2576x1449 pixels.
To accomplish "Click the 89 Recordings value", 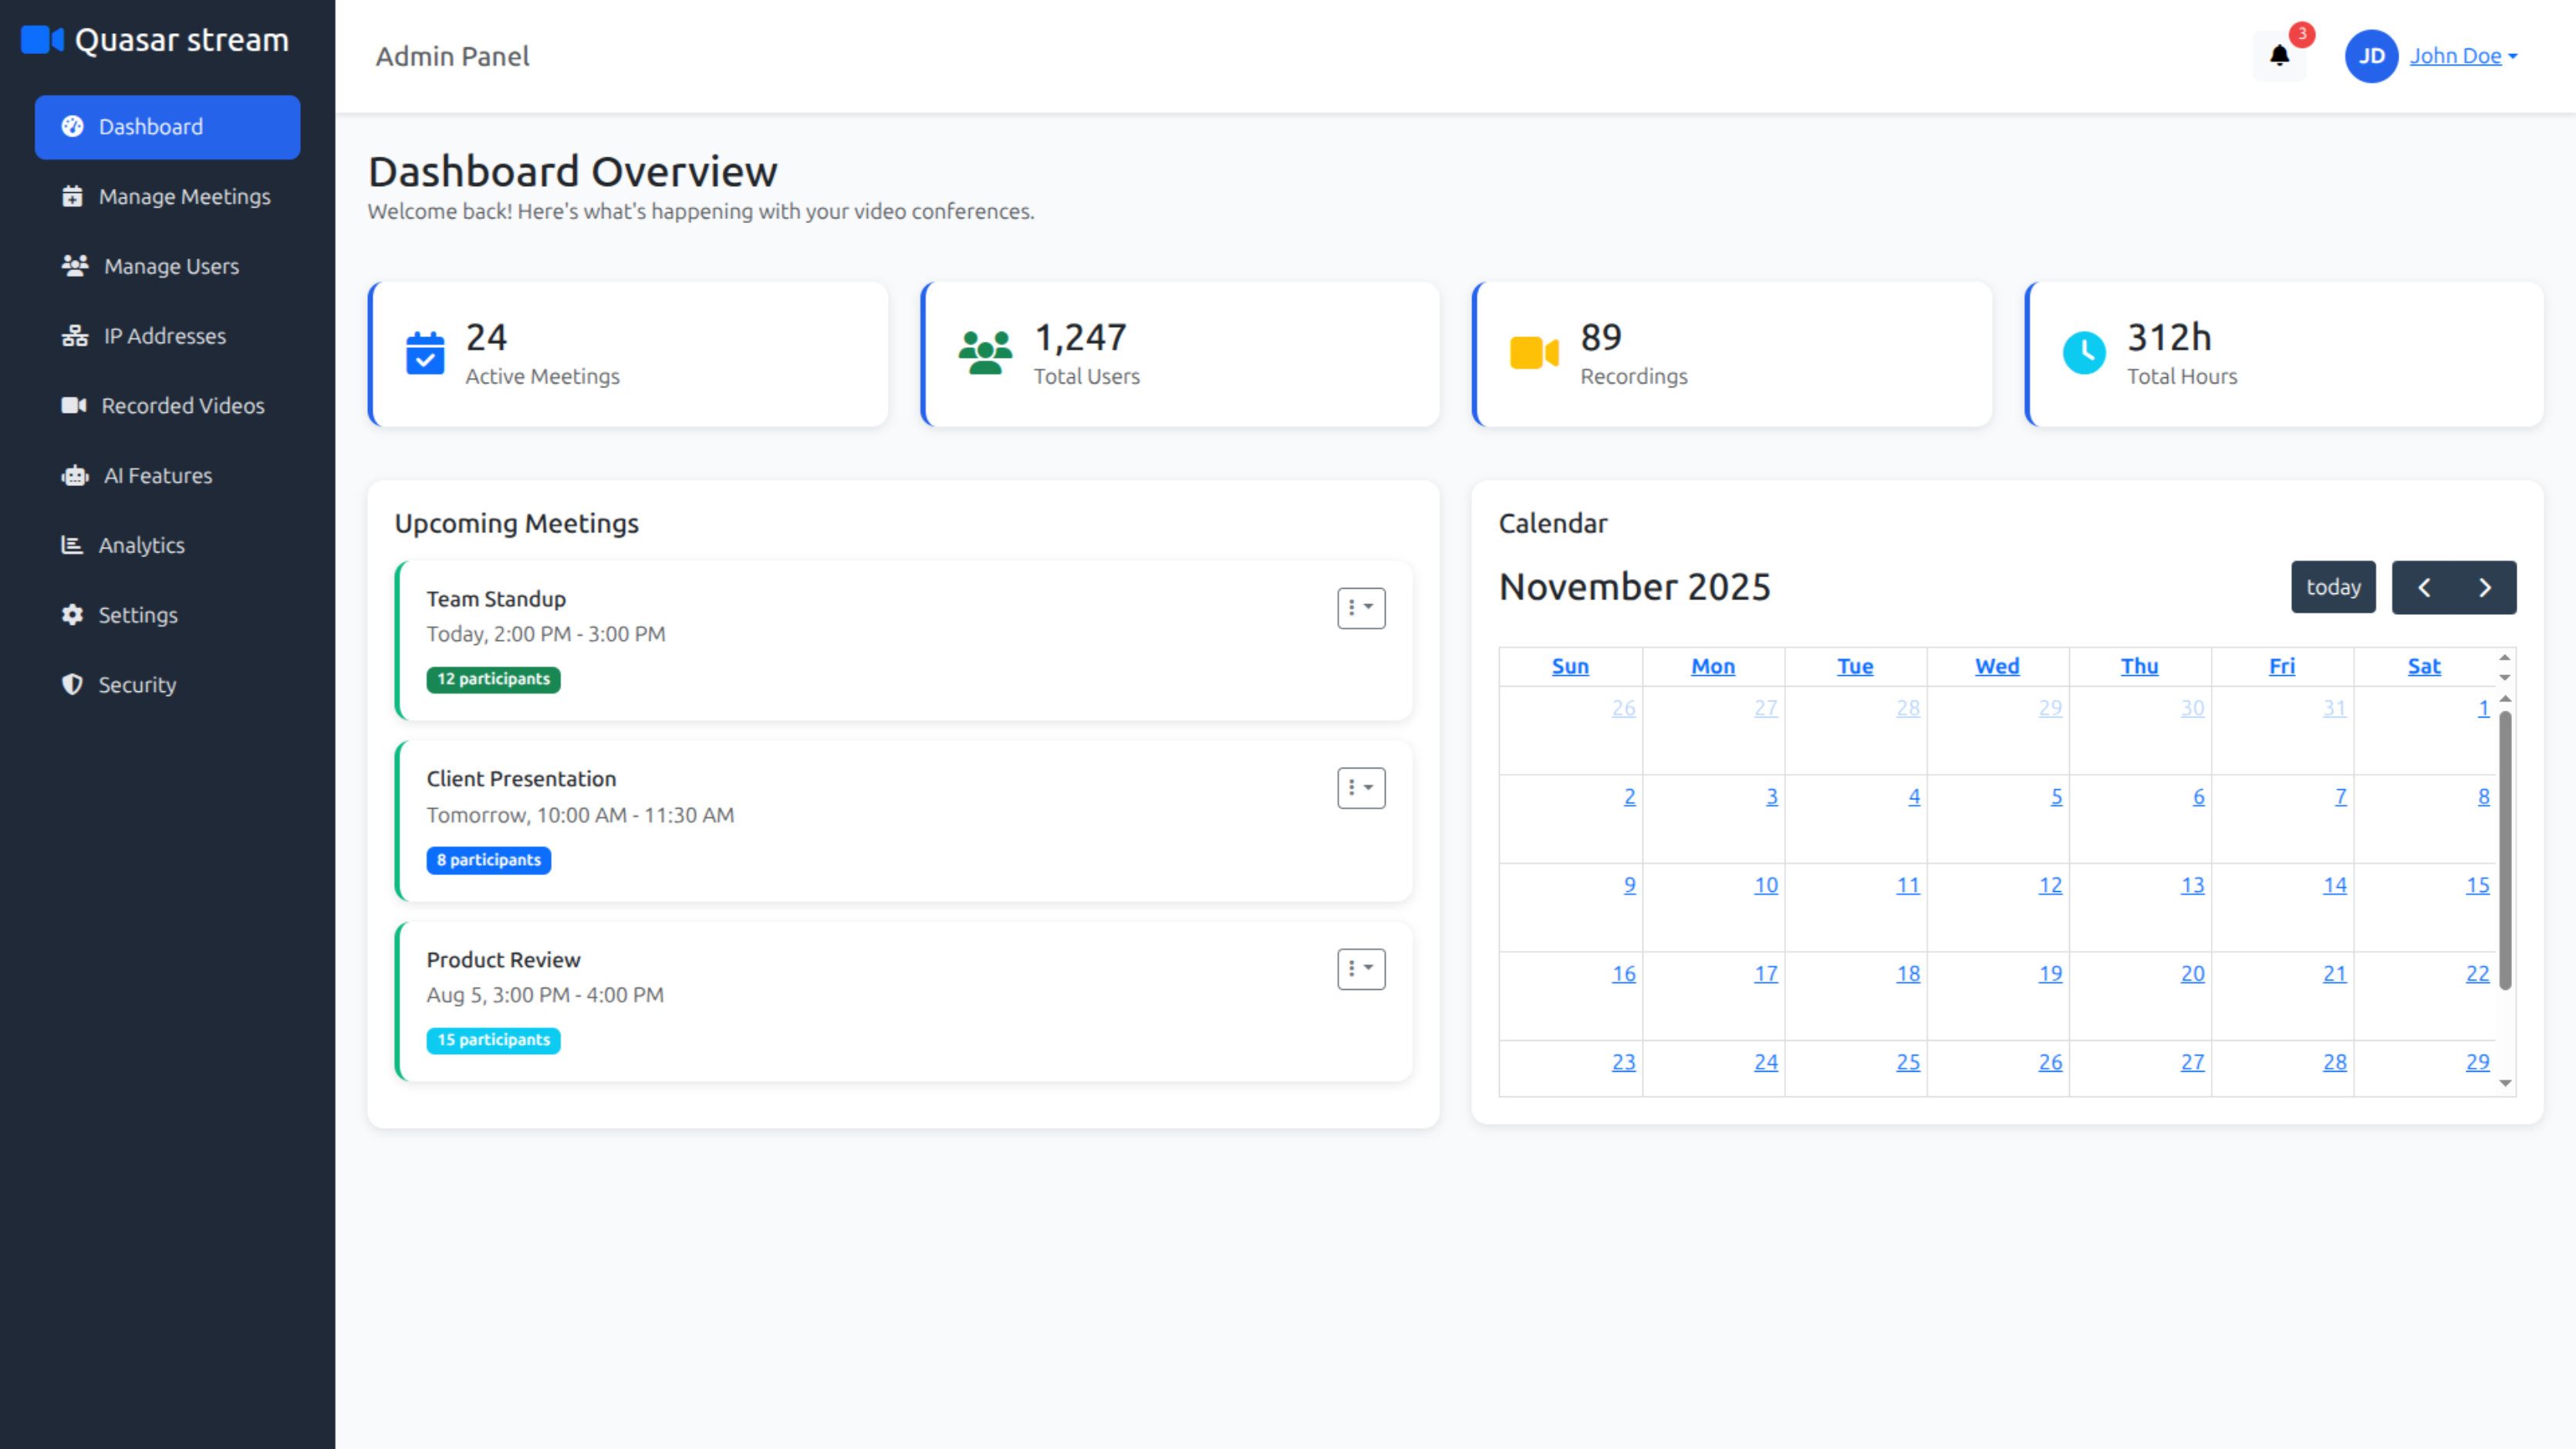I will [x=1601, y=338].
